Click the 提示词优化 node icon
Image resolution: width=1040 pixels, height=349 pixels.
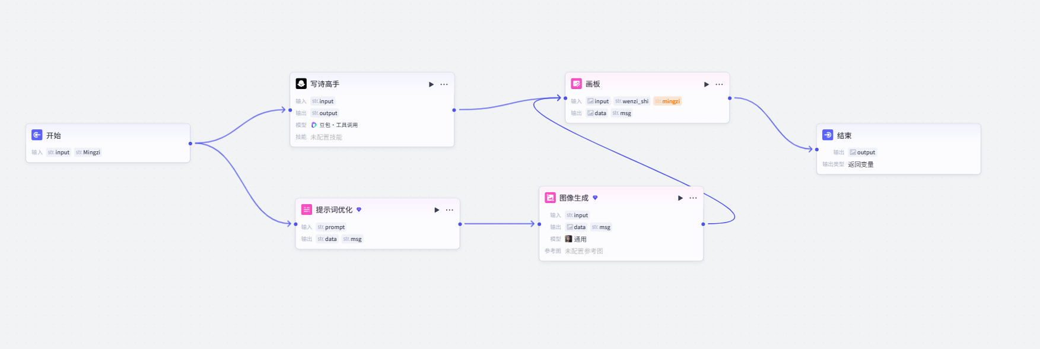(x=306, y=210)
